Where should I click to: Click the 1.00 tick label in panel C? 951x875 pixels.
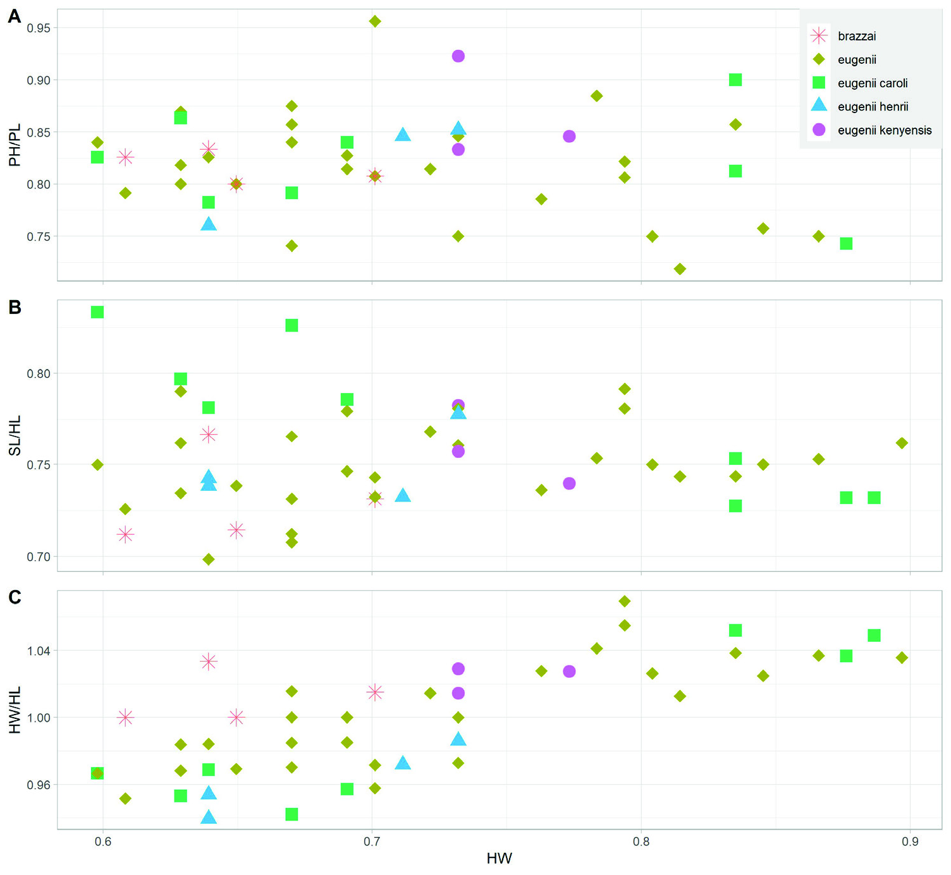39,718
